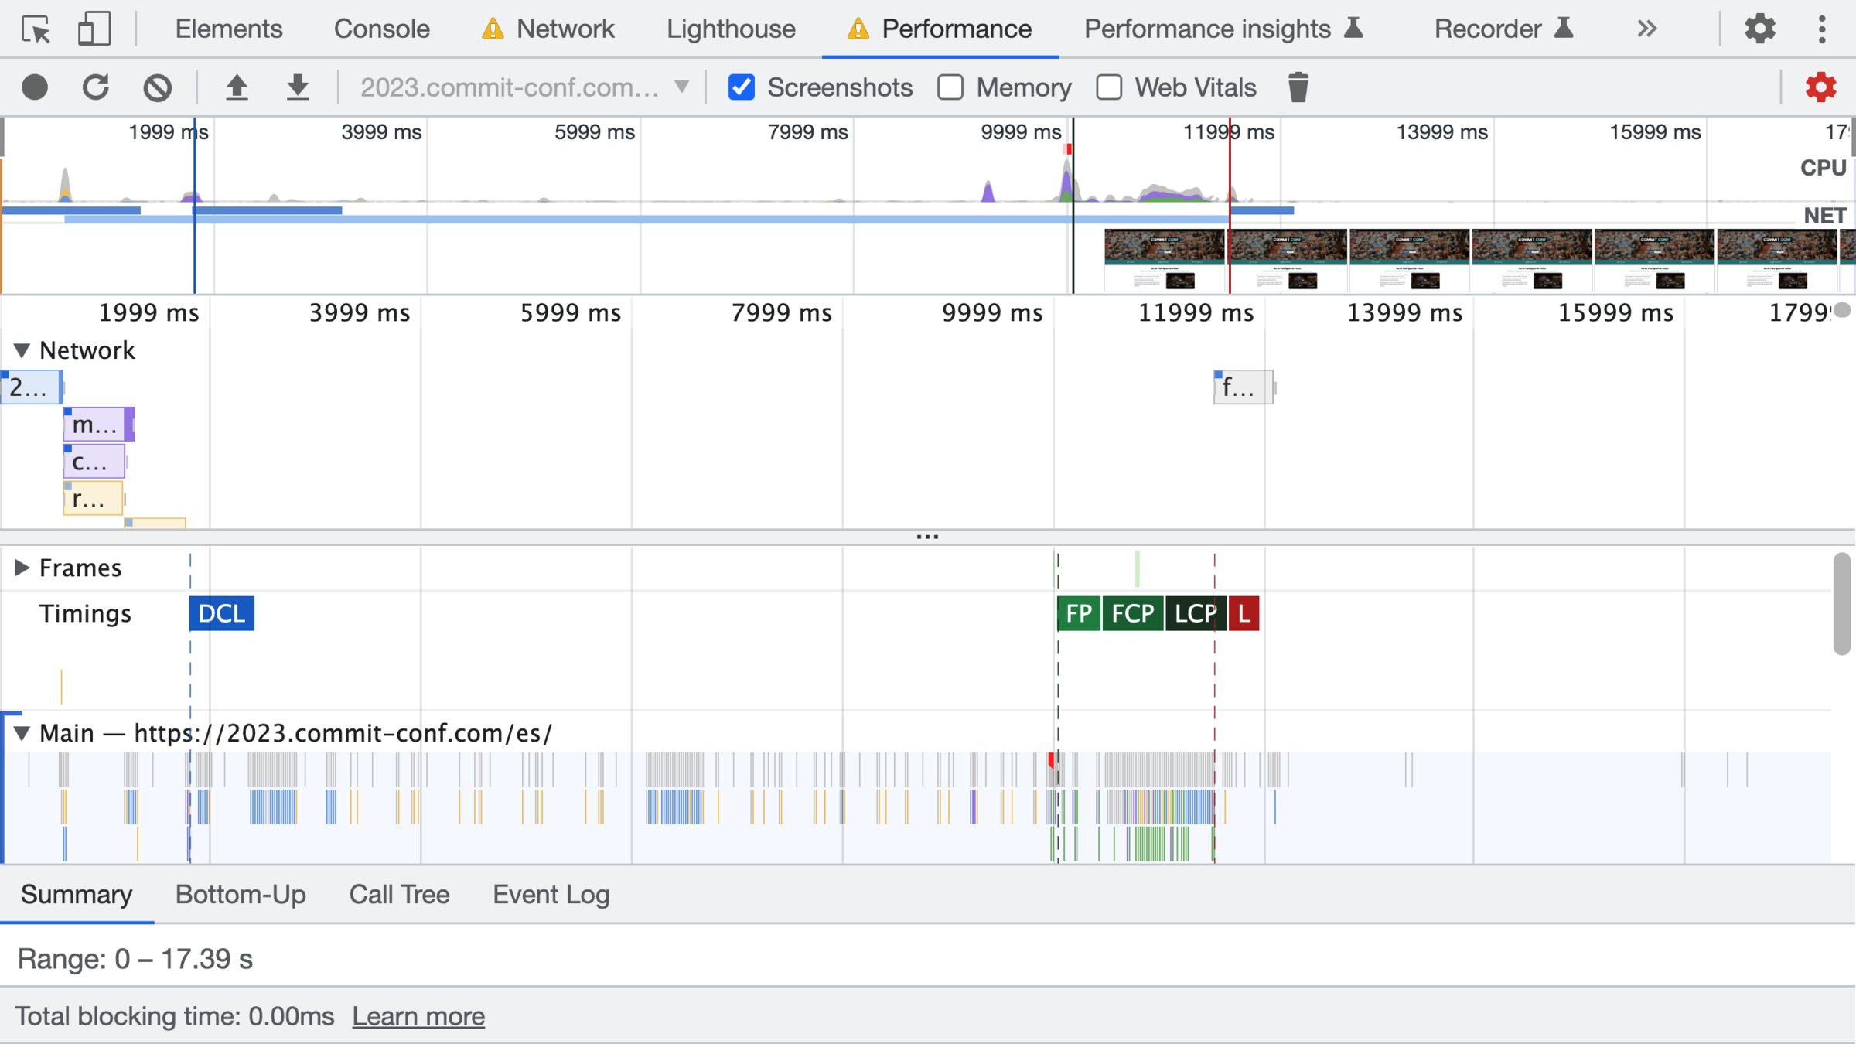Click the trash collect garbage icon

tap(1298, 87)
